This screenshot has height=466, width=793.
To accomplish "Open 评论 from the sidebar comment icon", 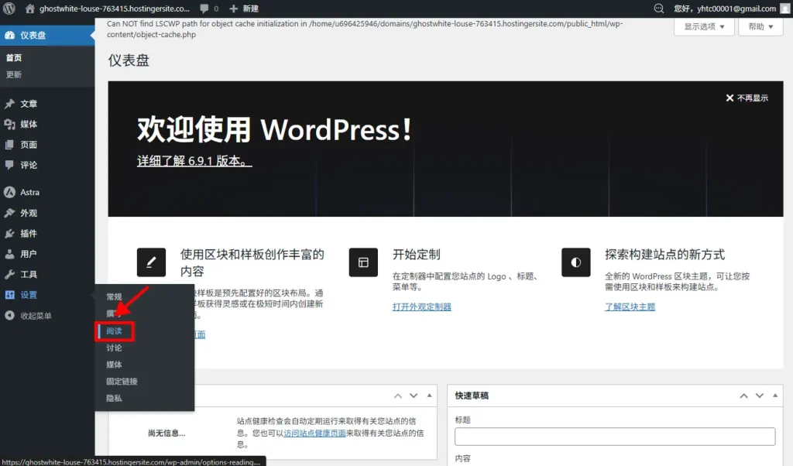I will point(11,165).
